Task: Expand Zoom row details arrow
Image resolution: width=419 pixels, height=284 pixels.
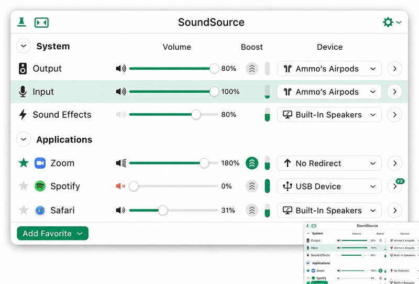Action: [395, 163]
